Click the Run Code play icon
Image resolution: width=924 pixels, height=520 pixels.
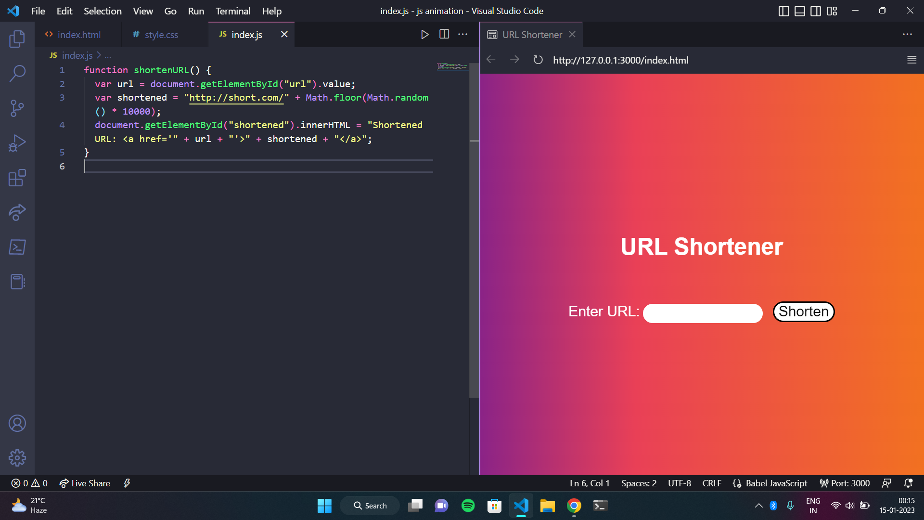tap(424, 34)
